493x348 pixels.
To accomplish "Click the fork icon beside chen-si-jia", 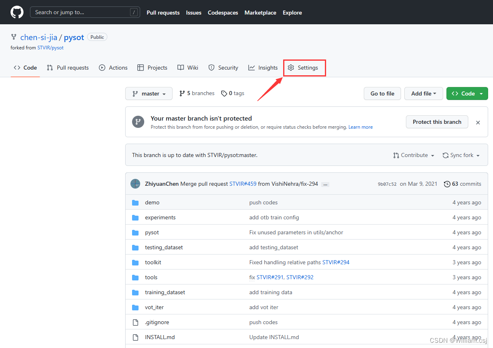I will pyautogui.click(x=14, y=37).
